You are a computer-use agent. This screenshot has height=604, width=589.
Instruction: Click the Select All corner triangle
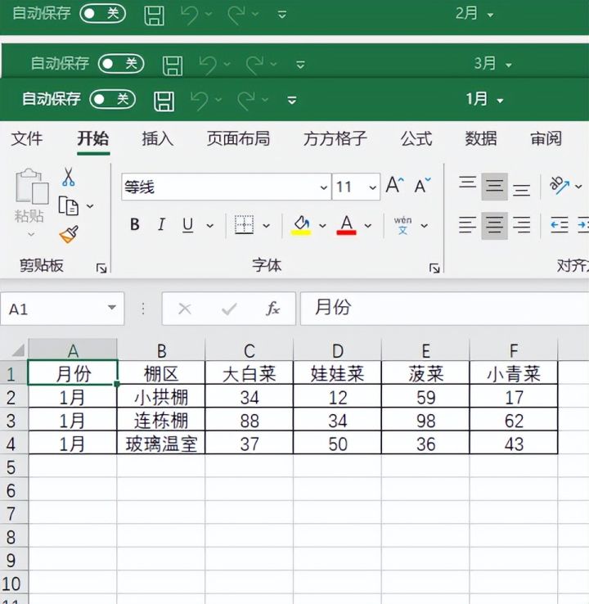[x=18, y=350]
